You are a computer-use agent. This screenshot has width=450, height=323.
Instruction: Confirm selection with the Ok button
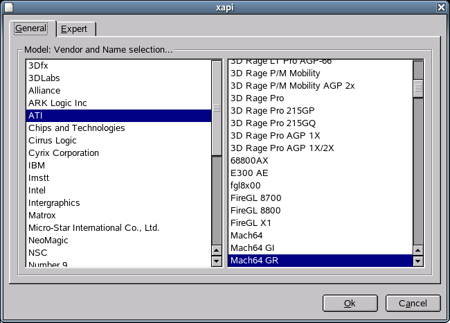(350, 303)
